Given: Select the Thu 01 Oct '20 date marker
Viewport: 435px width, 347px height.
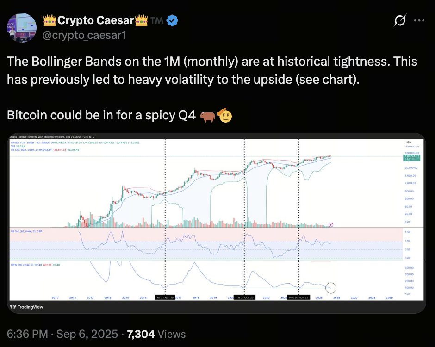Looking at the screenshot, I should pos(244,297).
